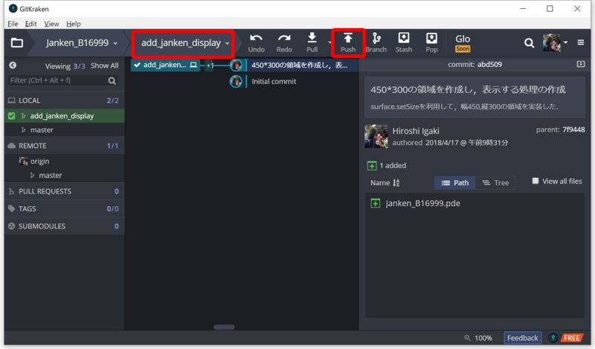Open the repository folder icon
Viewport: 595px width, 349px height.
[16, 42]
